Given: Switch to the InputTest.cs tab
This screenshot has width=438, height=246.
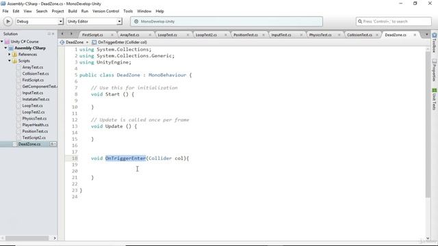Looking at the screenshot, I should tap(281, 35).
